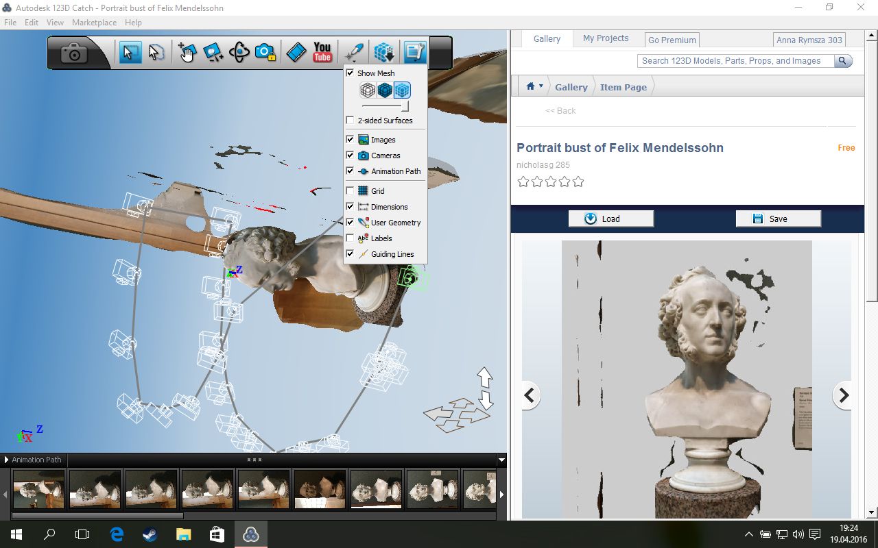
Task: Click the << Back link
Action: point(560,110)
